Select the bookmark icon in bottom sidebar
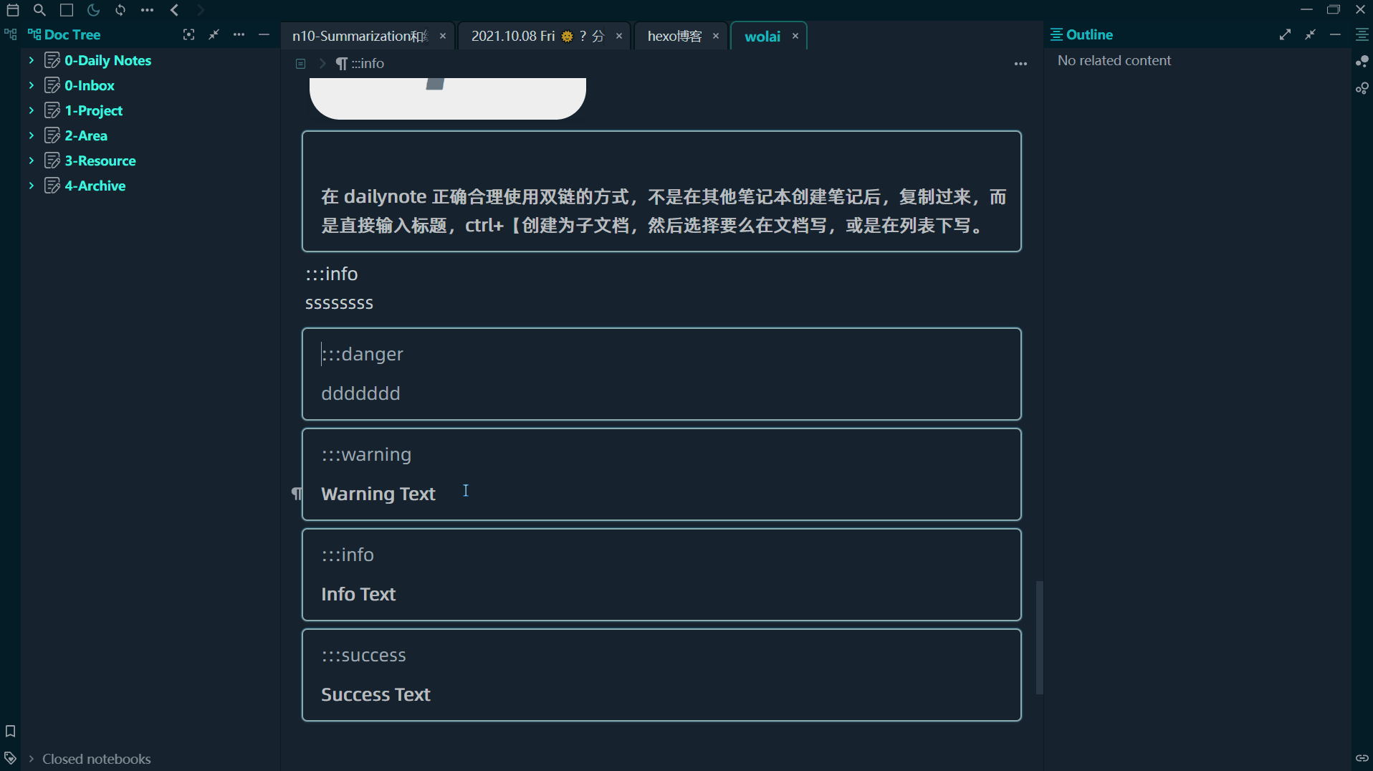Image resolution: width=1373 pixels, height=771 pixels. tap(10, 731)
